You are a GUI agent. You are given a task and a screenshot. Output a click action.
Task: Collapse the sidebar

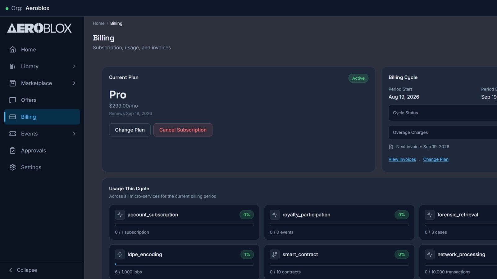point(23,270)
